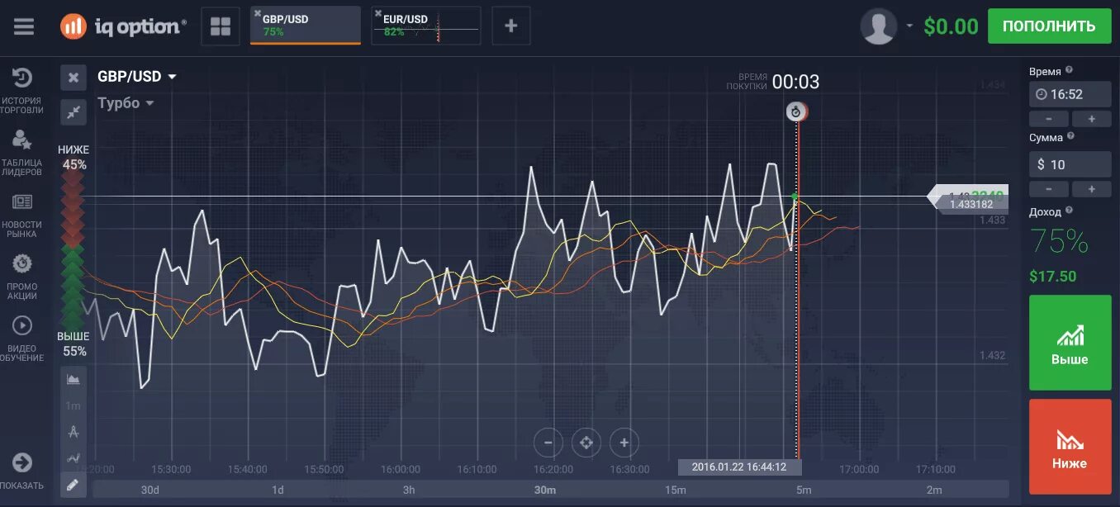Open the Время help question mark
Image resolution: width=1120 pixels, height=507 pixels.
click(1069, 71)
